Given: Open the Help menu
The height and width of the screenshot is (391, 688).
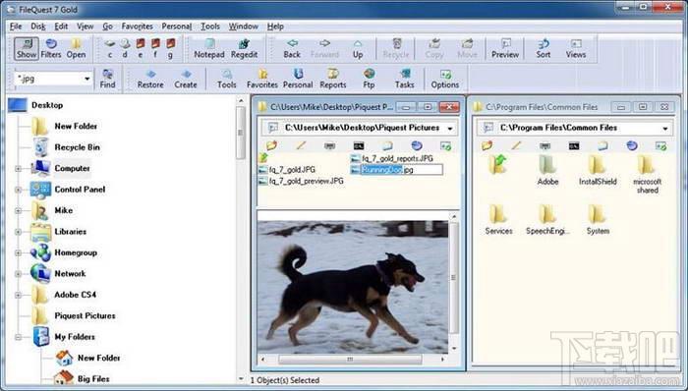Looking at the screenshot, I should pos(275,27).
